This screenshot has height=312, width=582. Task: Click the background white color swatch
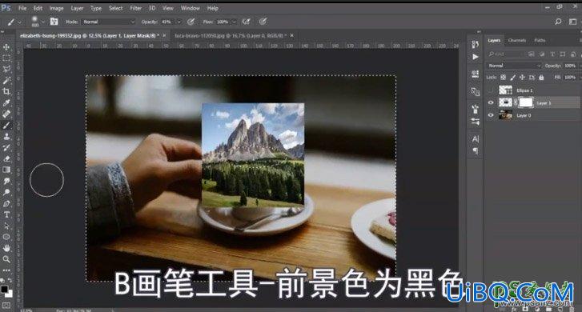[x=10, y=294]
